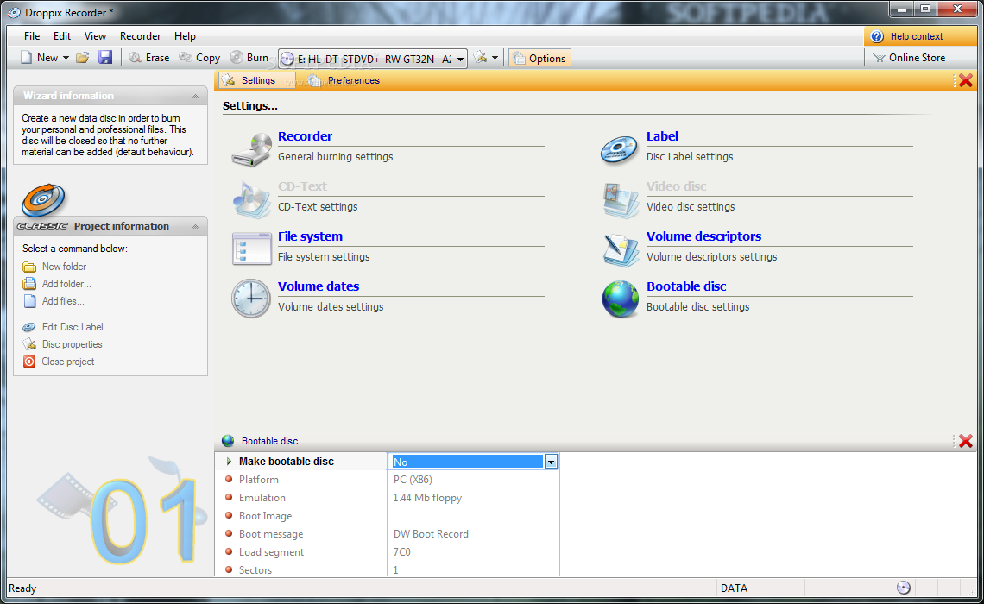Open the Recorder menu
This screenshot has height=604, width=984.
(x=140, y=35)
